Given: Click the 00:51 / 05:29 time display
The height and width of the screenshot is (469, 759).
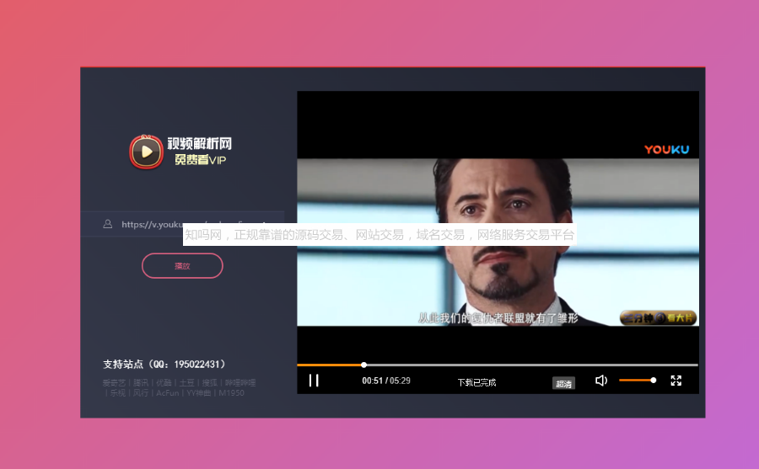Looking at the screenshot, I should point(386,381).
